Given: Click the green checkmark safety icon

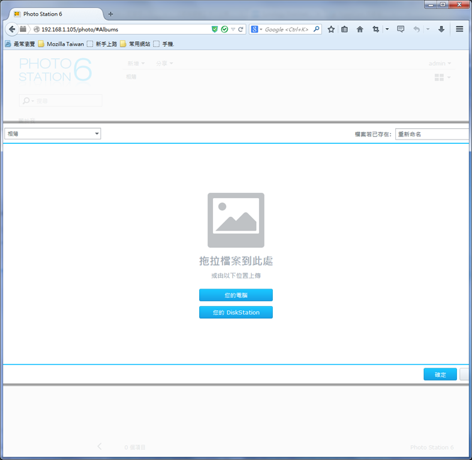Looking at the screenshot, I should coord(224,29).
